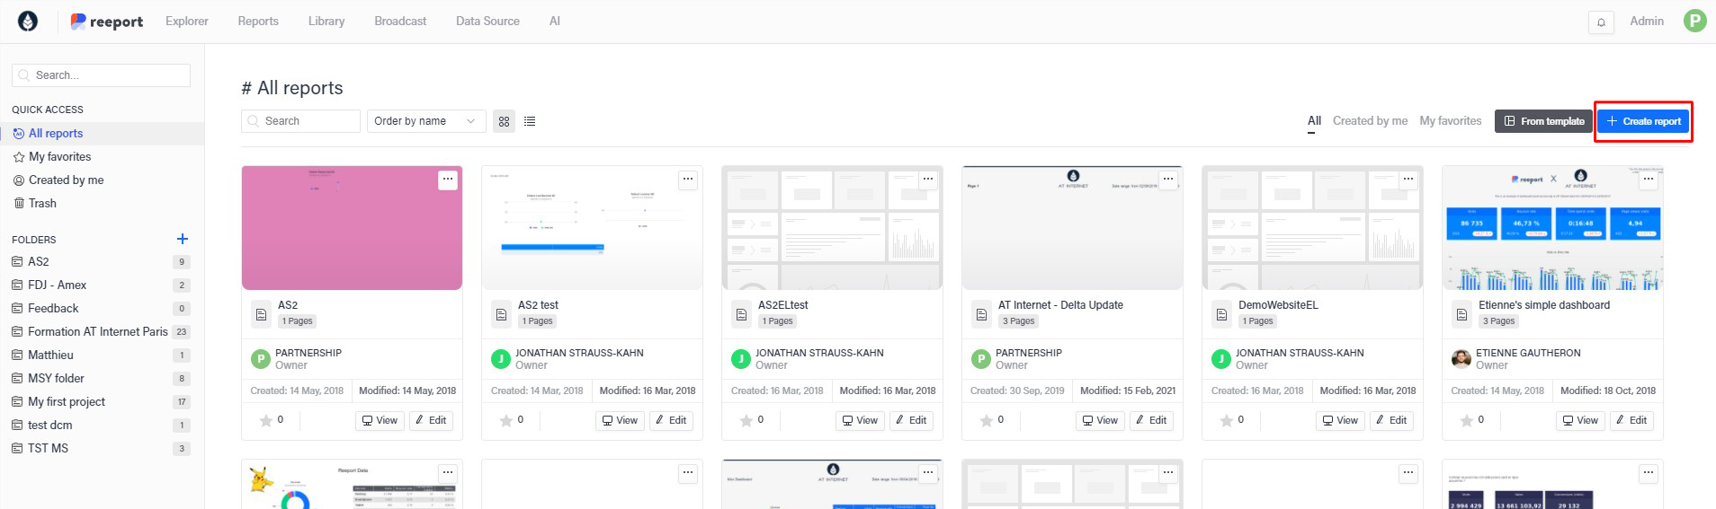The height and width of the screenshot is (509, 1716).
Task: Switch to grid view layout
Action: [504, 121]
